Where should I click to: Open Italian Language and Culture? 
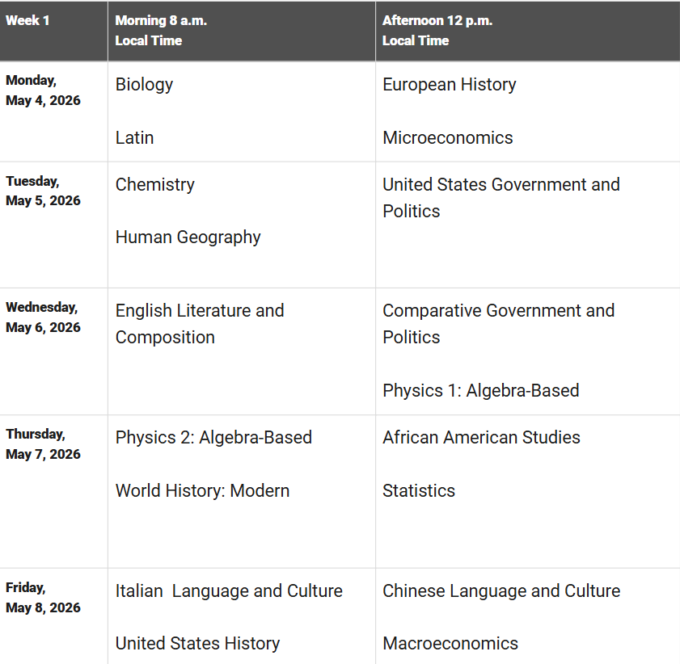pos(229,590)
